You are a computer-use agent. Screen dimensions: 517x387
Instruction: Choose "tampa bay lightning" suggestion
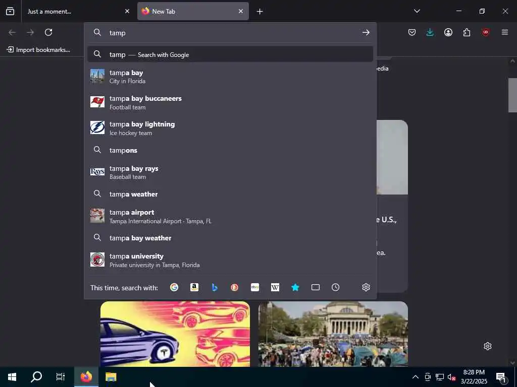click(230, 128)
